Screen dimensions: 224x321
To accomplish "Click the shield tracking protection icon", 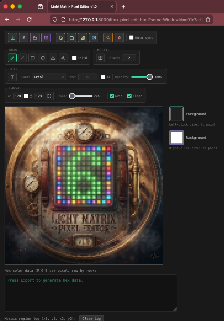I will pos(55,19).
